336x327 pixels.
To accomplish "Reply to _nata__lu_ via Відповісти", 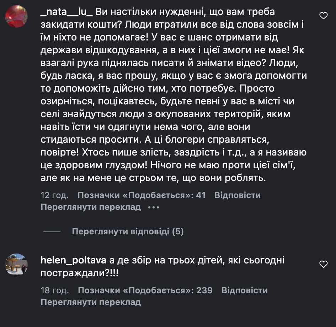I will (238, 195).
